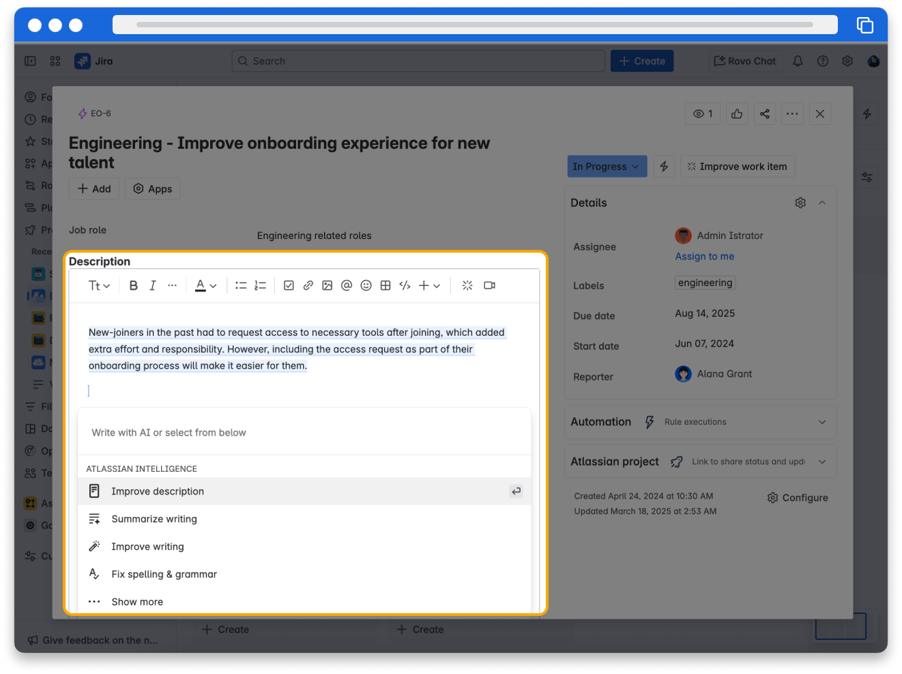Click the start date Jun 07, 2024

point(705,343)
